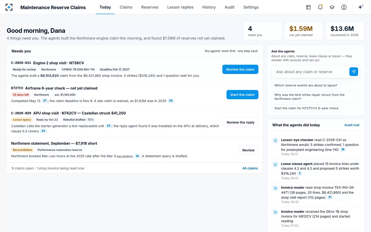Viewport: 371px width, 232px height.
Task: Open the user account icon
Action: coord(344,7)
